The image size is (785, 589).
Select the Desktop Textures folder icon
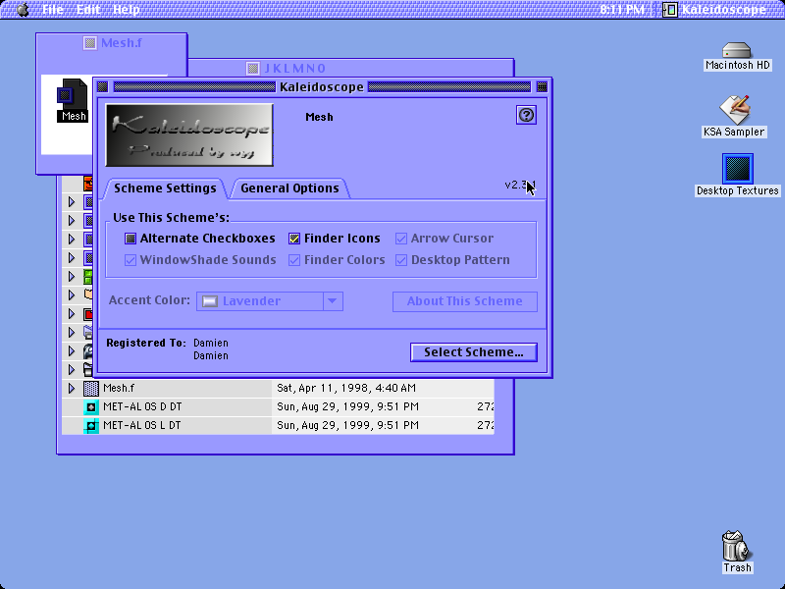point(738,169)
